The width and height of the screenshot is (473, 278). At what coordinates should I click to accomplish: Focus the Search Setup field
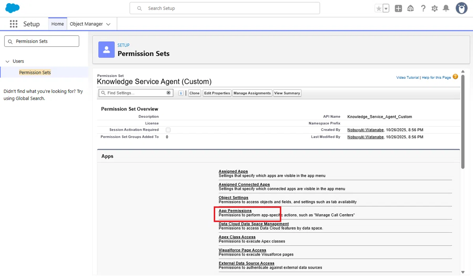pyautogui.click(x=225, y=8)
